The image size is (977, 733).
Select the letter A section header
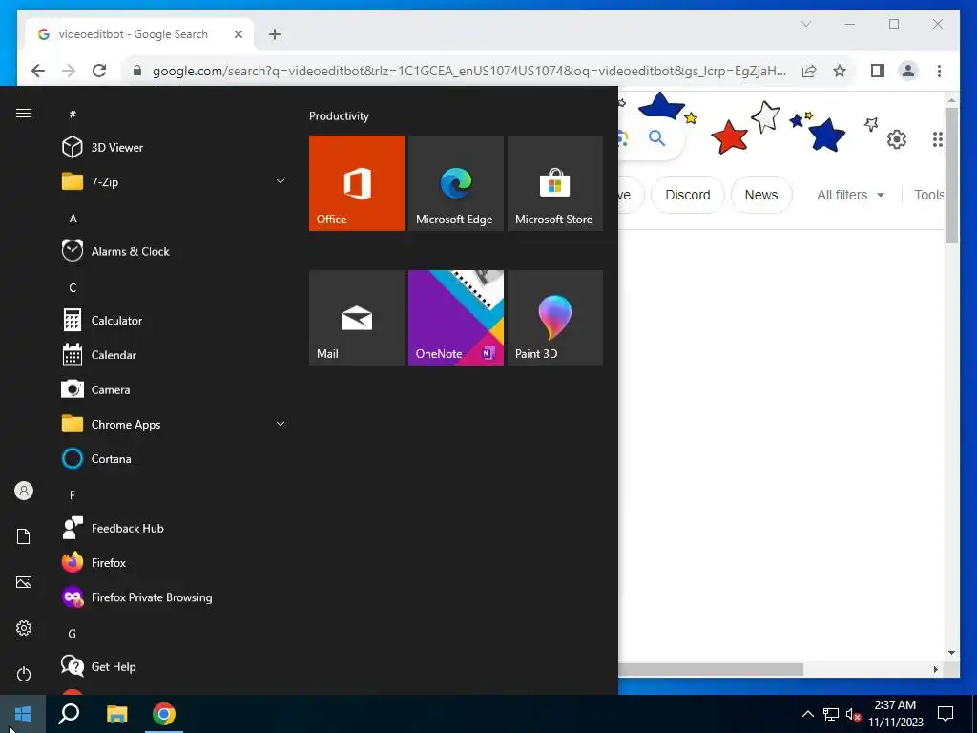coord(73,219)
